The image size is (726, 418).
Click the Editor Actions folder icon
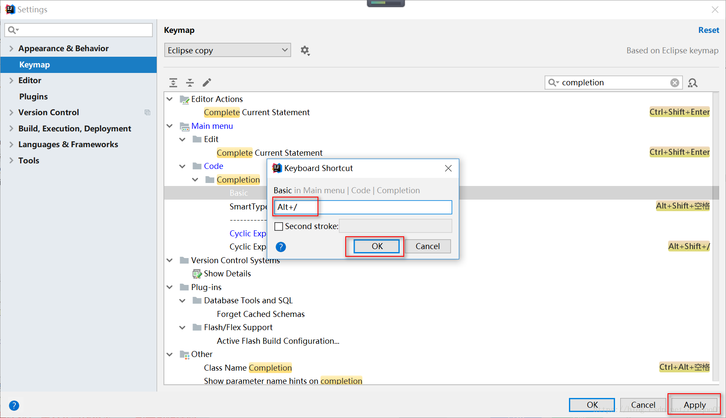pos(184,99)
